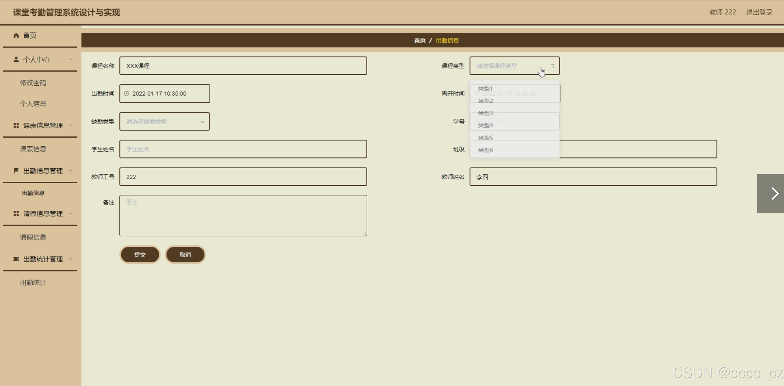Screen dimensions: 784x386
Task: Collapse the 个人中心 menu chevron
Action: pos(71,59)
